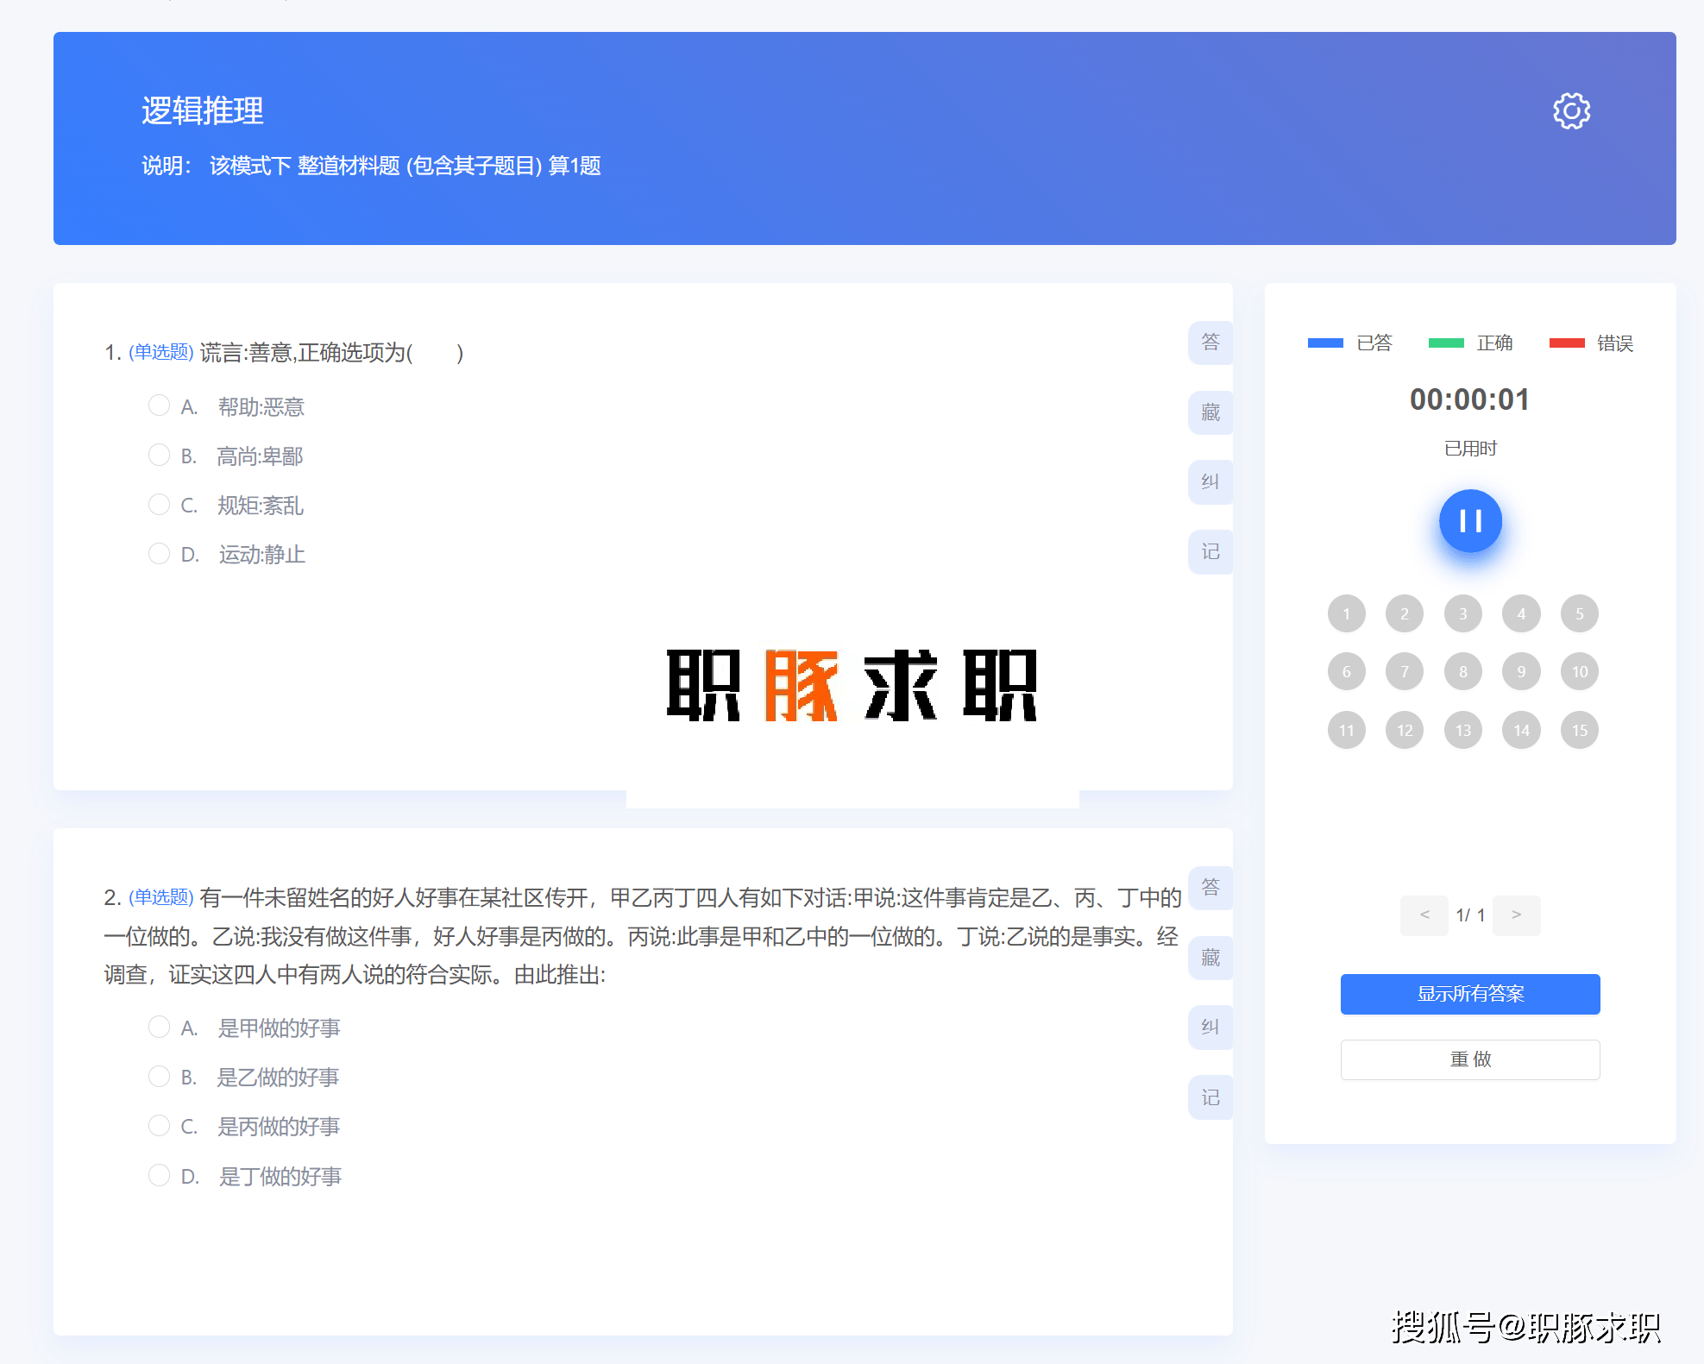
Task: Select option D 是丁做的好事
Action: (x=159, y=1175)
